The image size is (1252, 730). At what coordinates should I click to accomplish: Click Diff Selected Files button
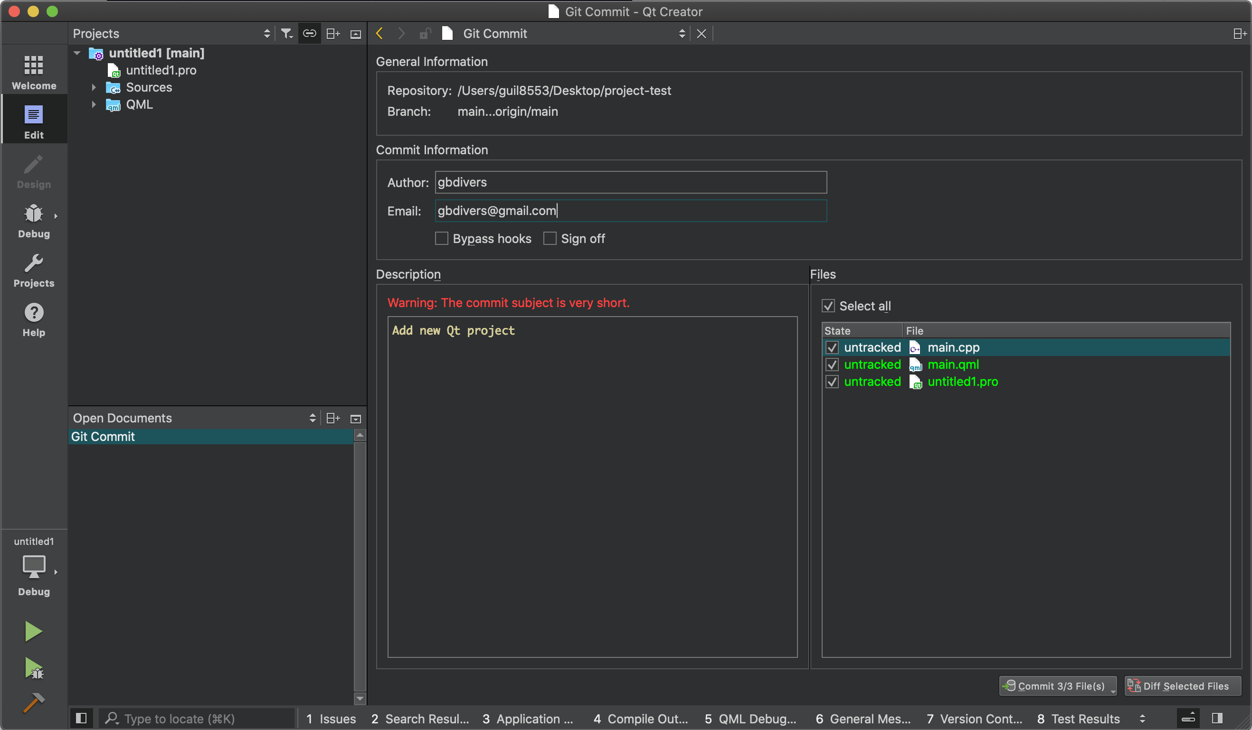(1183, 686)
